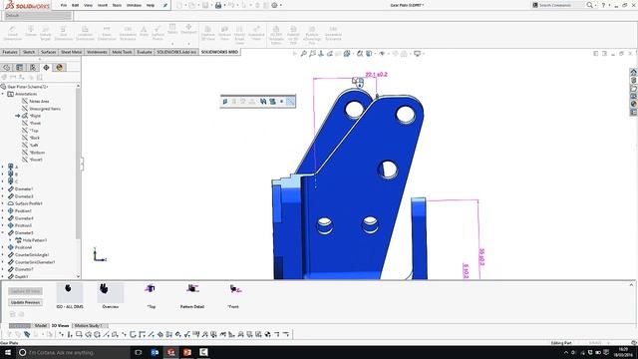
Task: Open the SOLIDWORKS Add-Ins tab
Action: [x=176, y=52]
